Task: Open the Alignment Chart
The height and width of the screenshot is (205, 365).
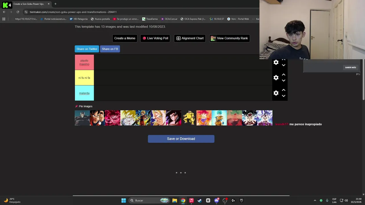Action: tap(190, 38)
